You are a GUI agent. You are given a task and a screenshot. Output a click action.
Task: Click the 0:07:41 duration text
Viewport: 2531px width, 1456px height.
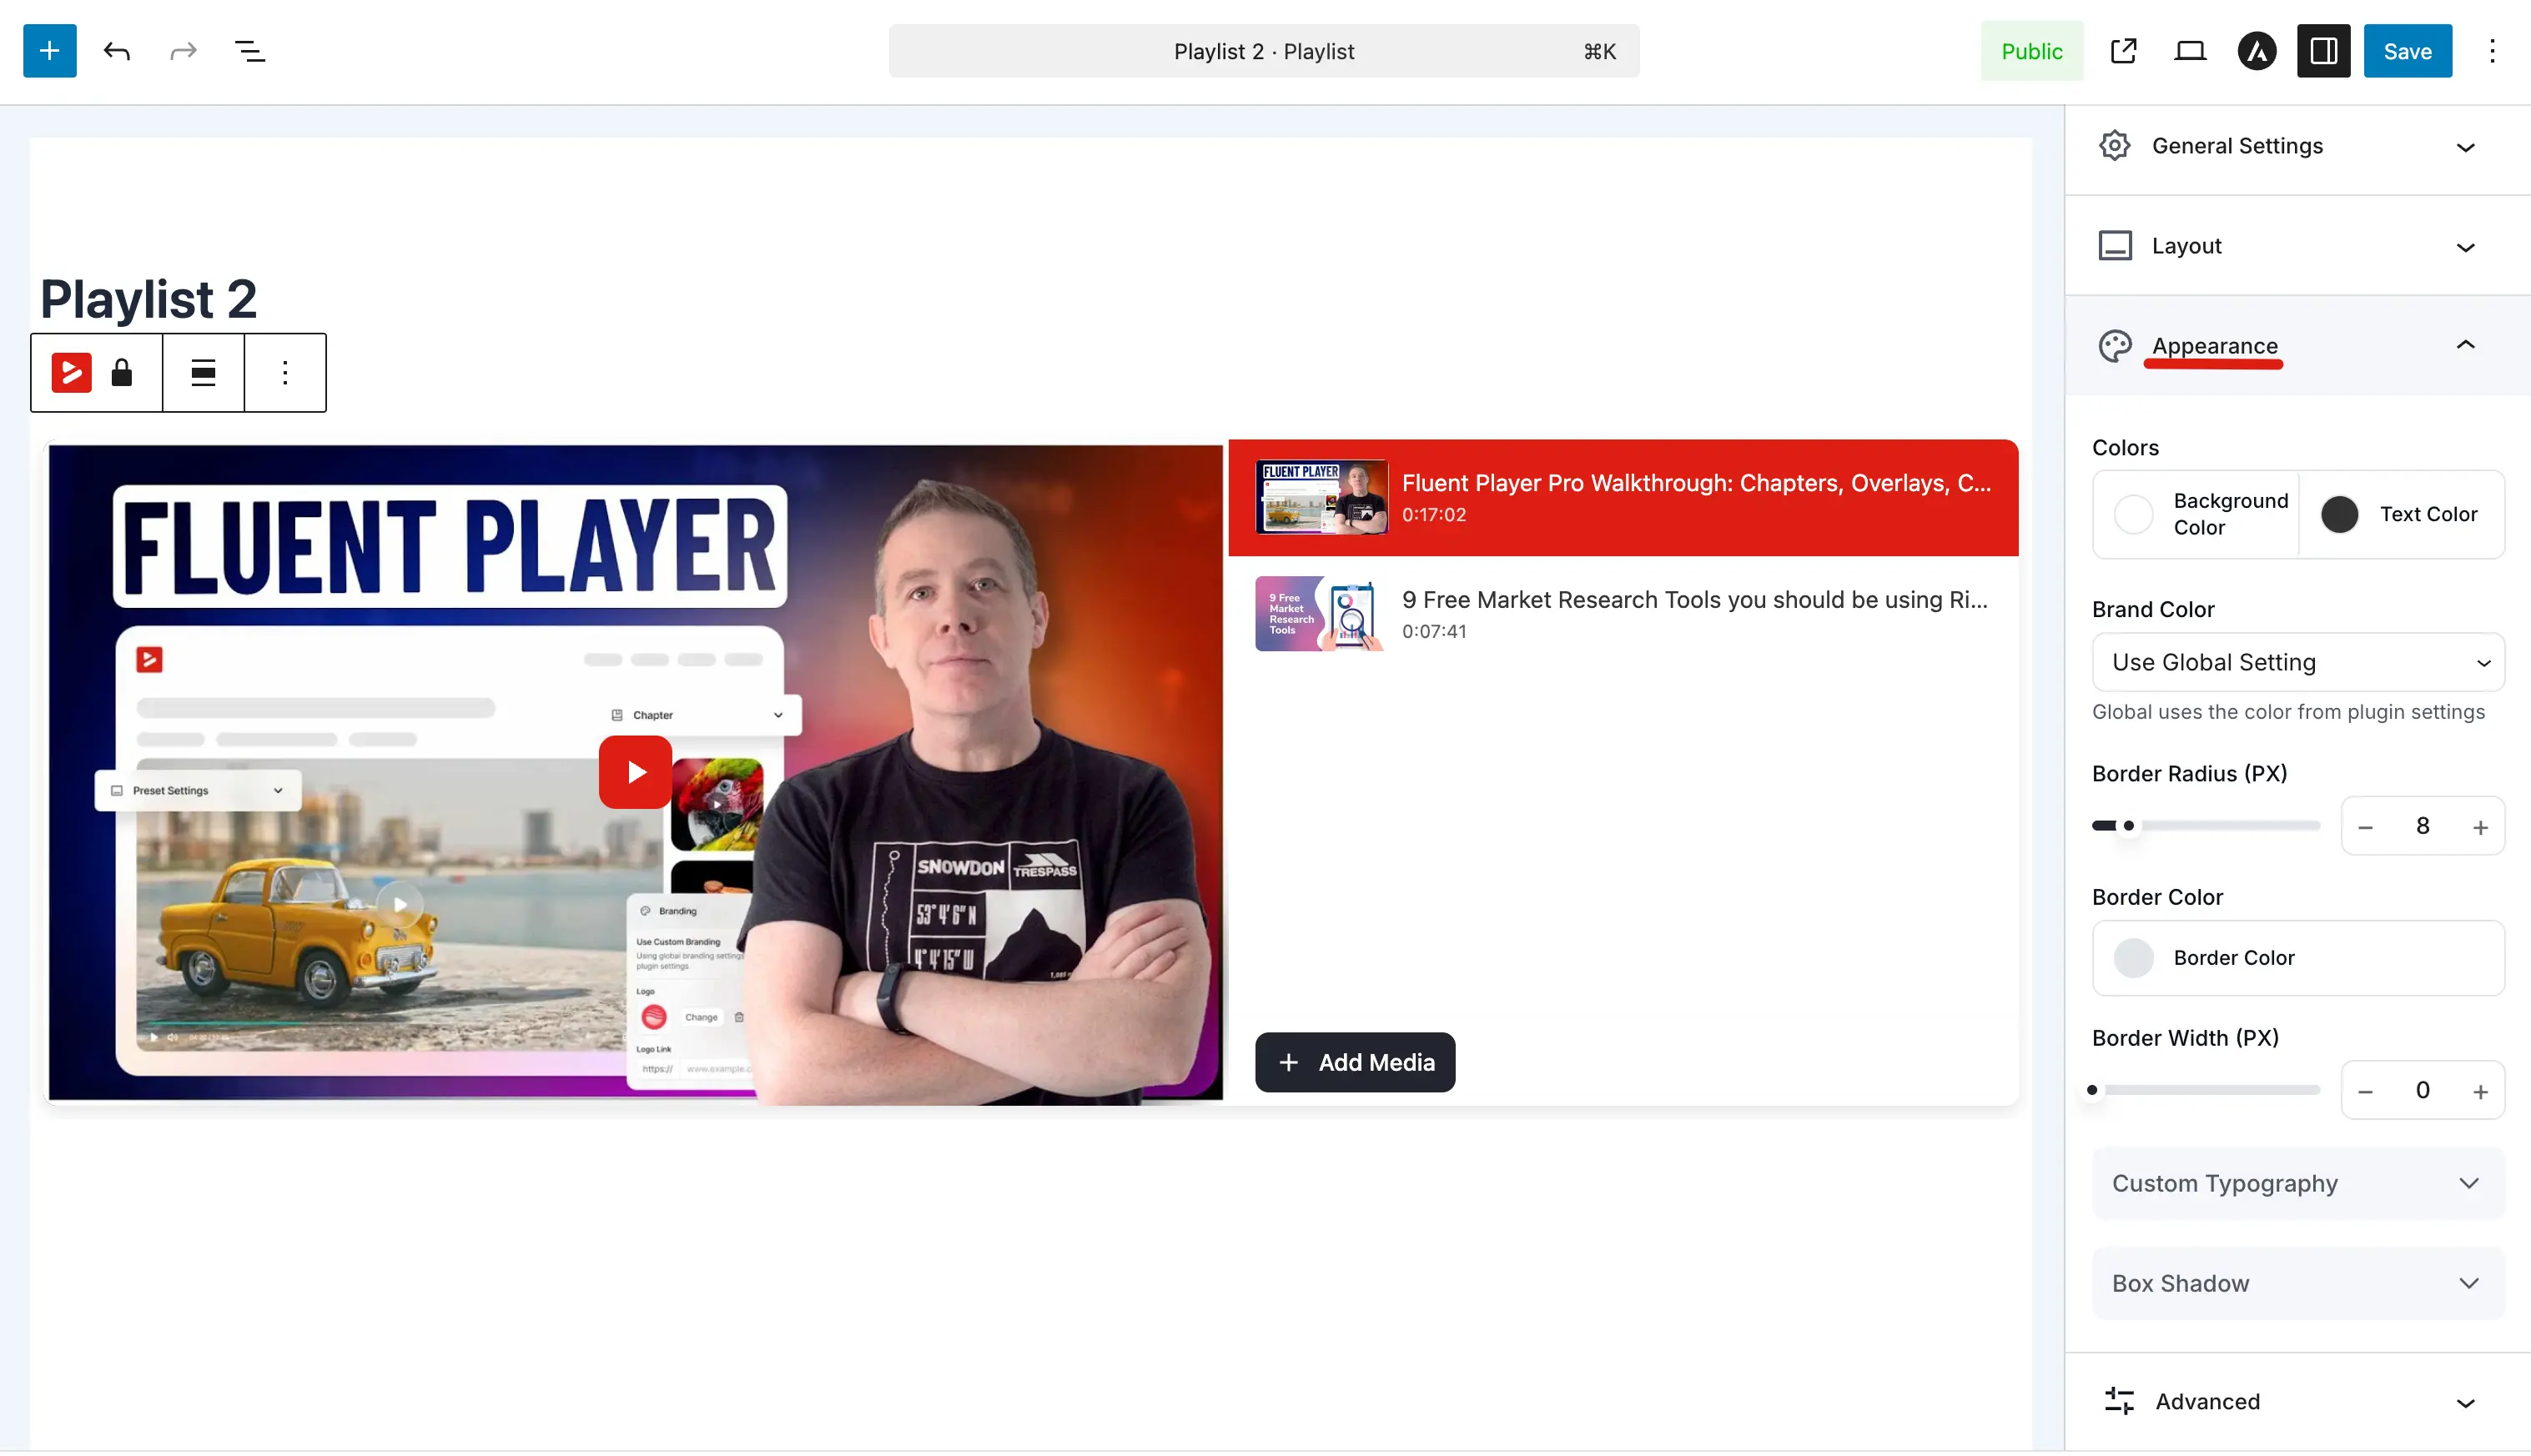pos(1433,632)
